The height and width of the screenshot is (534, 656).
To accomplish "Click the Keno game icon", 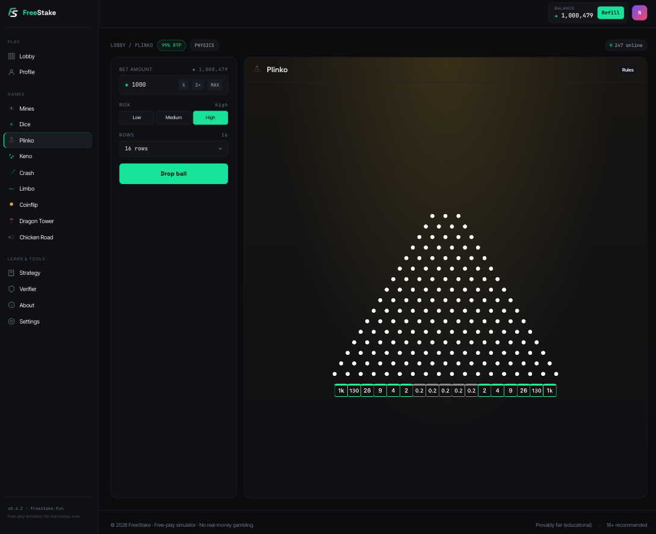I will 11,156.
